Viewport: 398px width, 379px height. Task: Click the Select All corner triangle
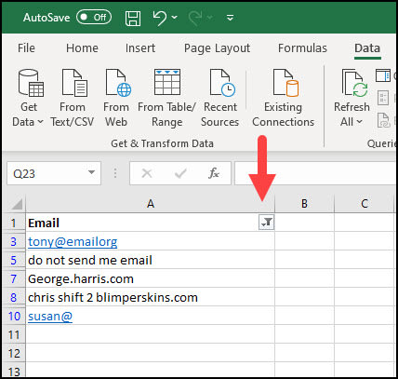(x=16, y=204)
